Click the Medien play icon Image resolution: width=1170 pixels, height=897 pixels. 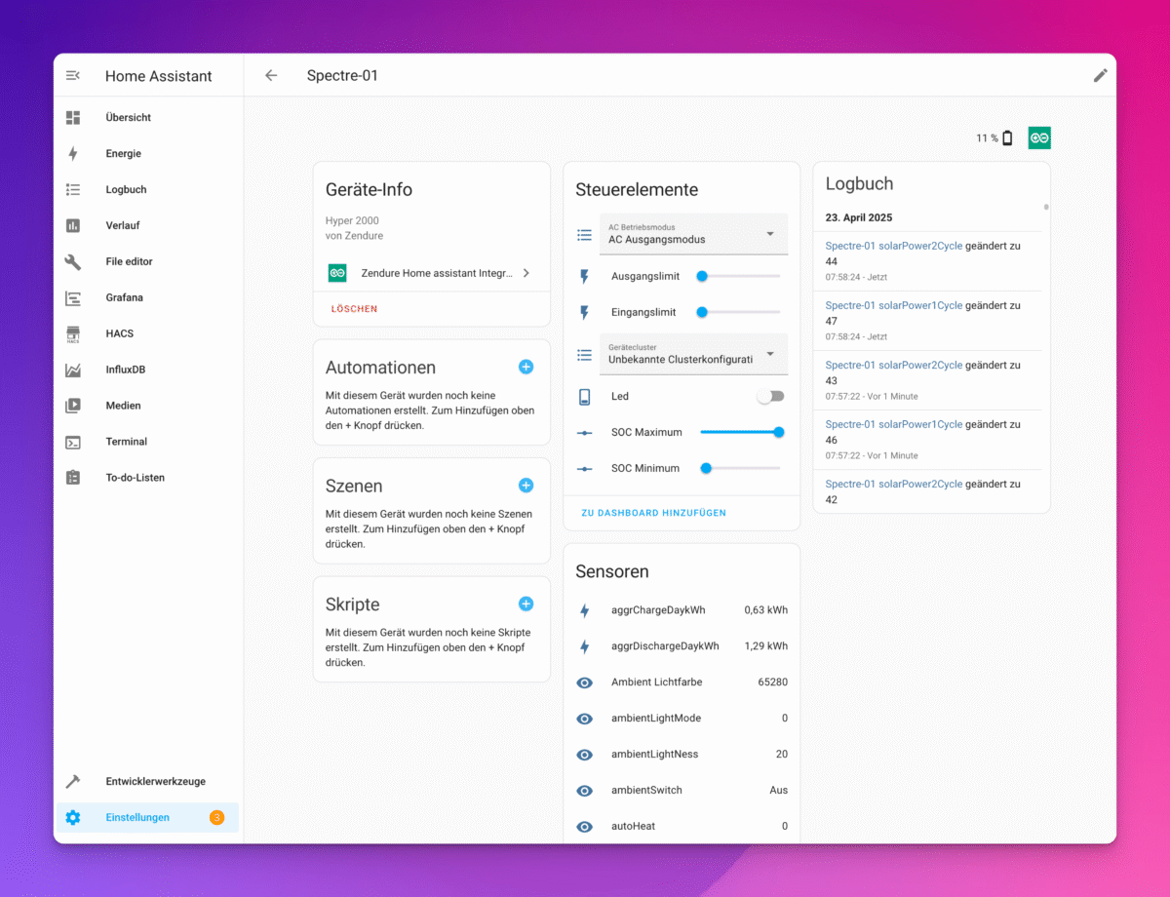73,407
